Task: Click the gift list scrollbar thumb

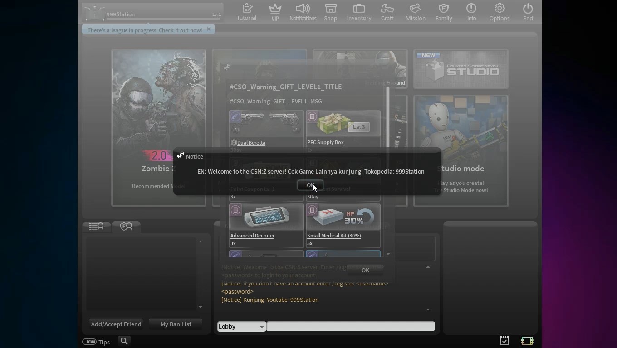Action: pos(388,122)
